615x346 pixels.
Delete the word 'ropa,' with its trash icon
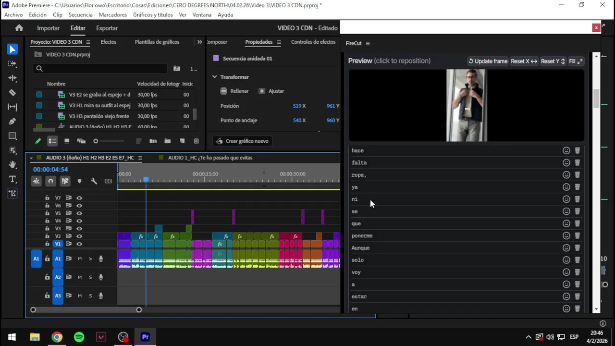(578, 175)
